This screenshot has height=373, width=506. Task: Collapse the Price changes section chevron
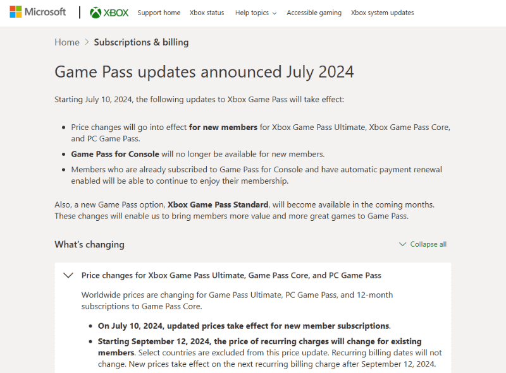click(x=68, y=275)
